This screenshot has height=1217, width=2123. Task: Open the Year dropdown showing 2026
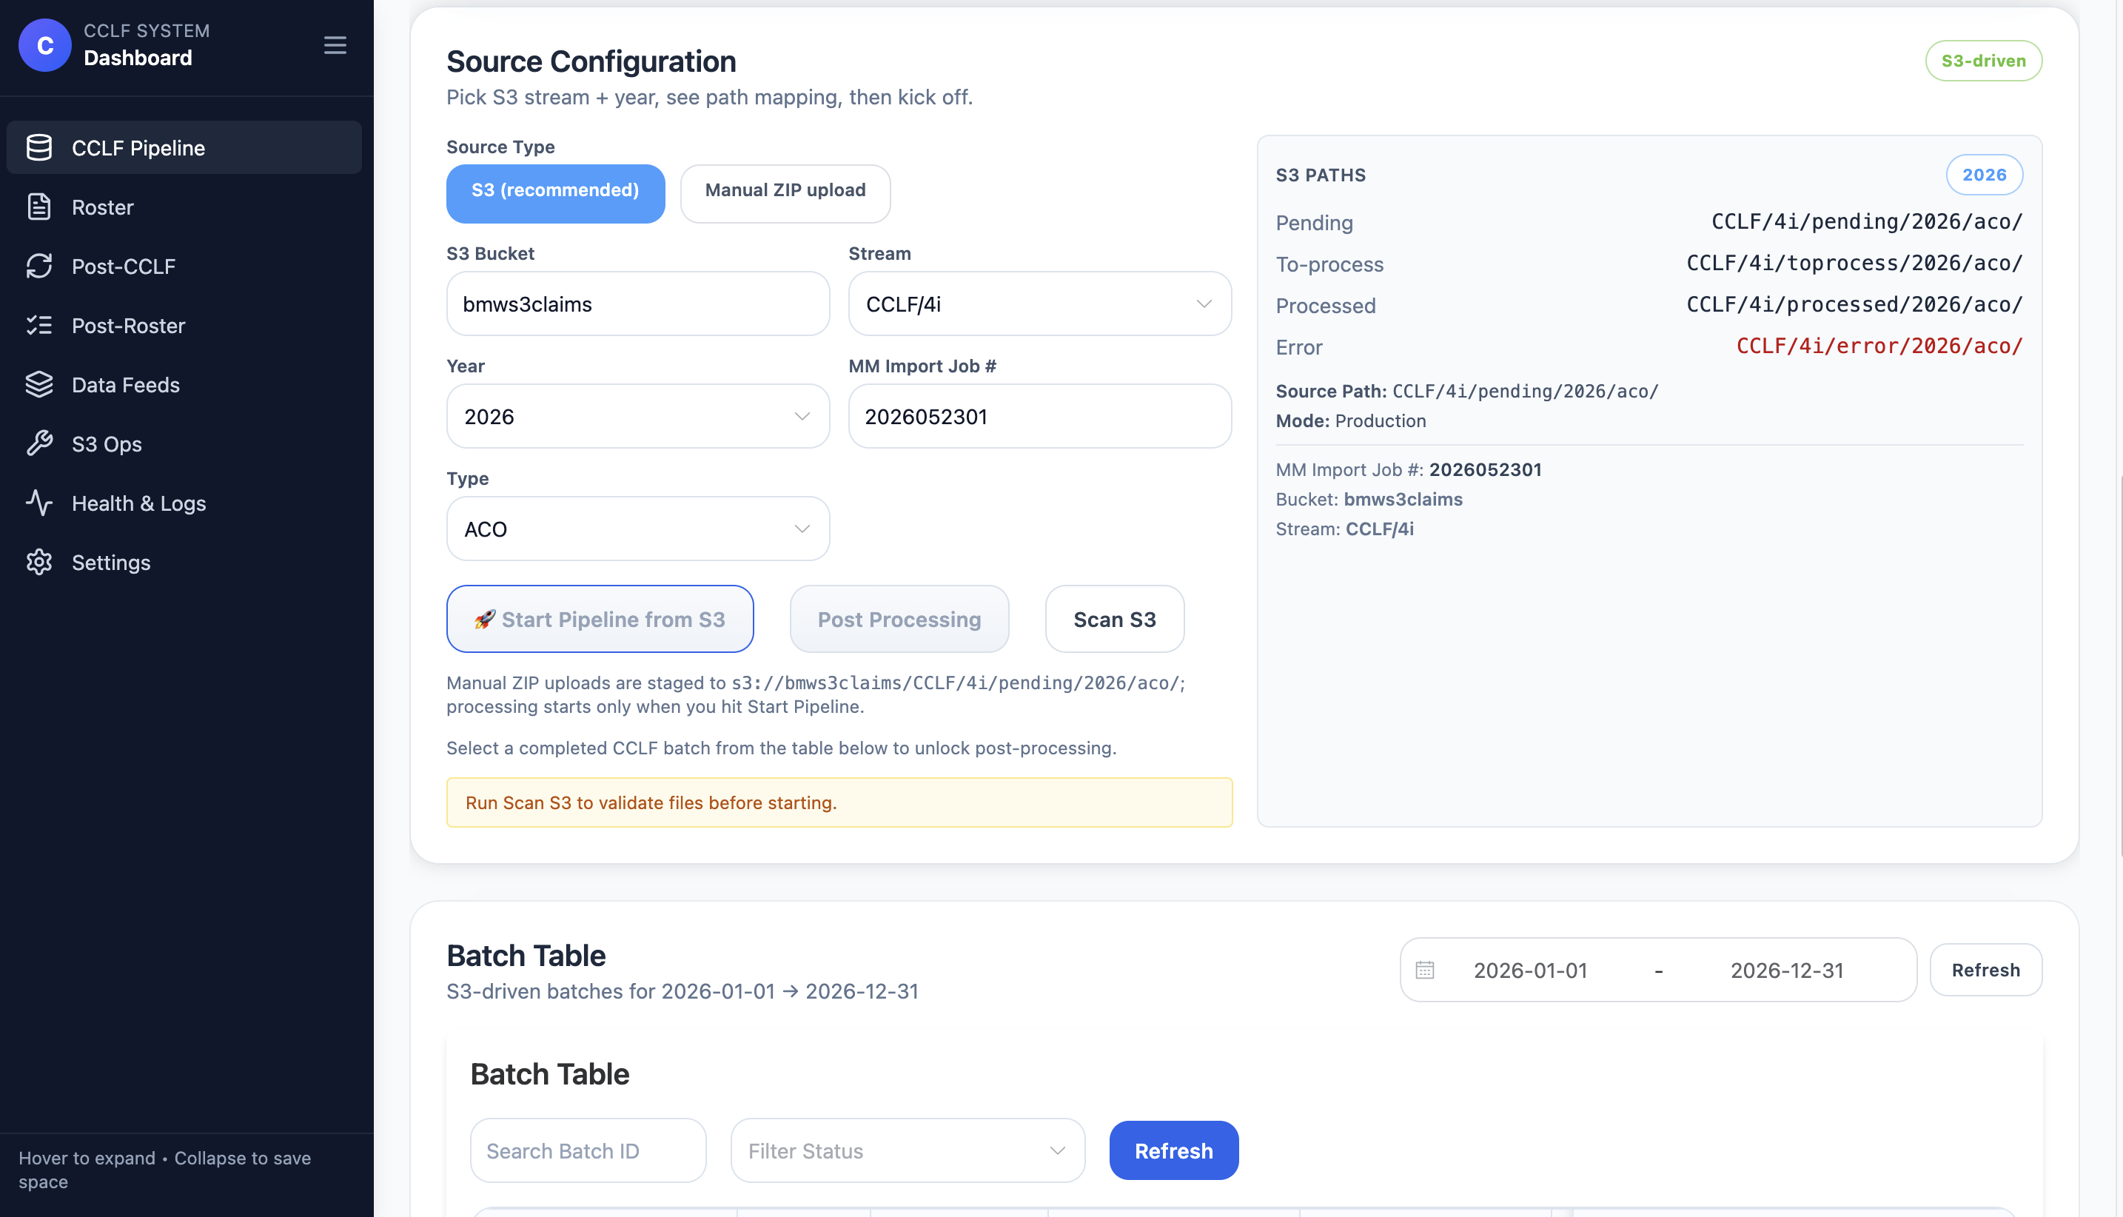point(638,416)
